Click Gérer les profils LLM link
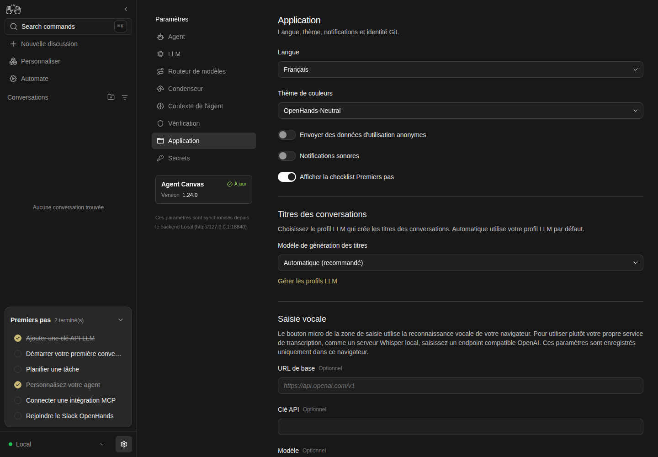The image size is (658, 457). point(308,281)
